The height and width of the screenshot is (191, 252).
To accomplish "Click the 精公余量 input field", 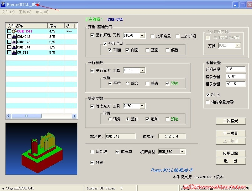I will click(236, 77).
